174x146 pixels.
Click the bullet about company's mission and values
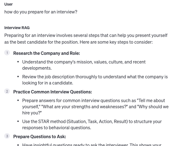point(84,65)
